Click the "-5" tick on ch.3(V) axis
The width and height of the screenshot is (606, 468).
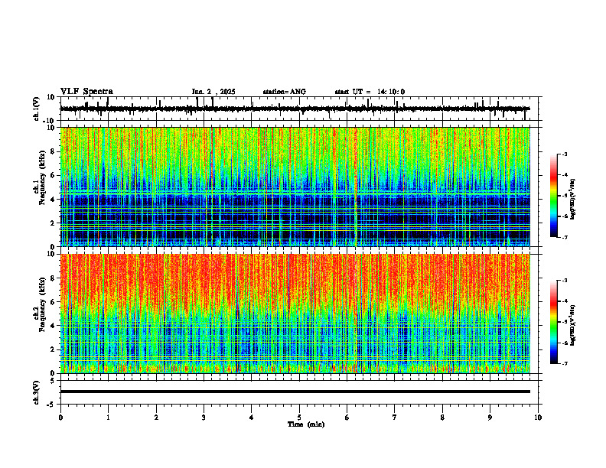click(52, 405)
